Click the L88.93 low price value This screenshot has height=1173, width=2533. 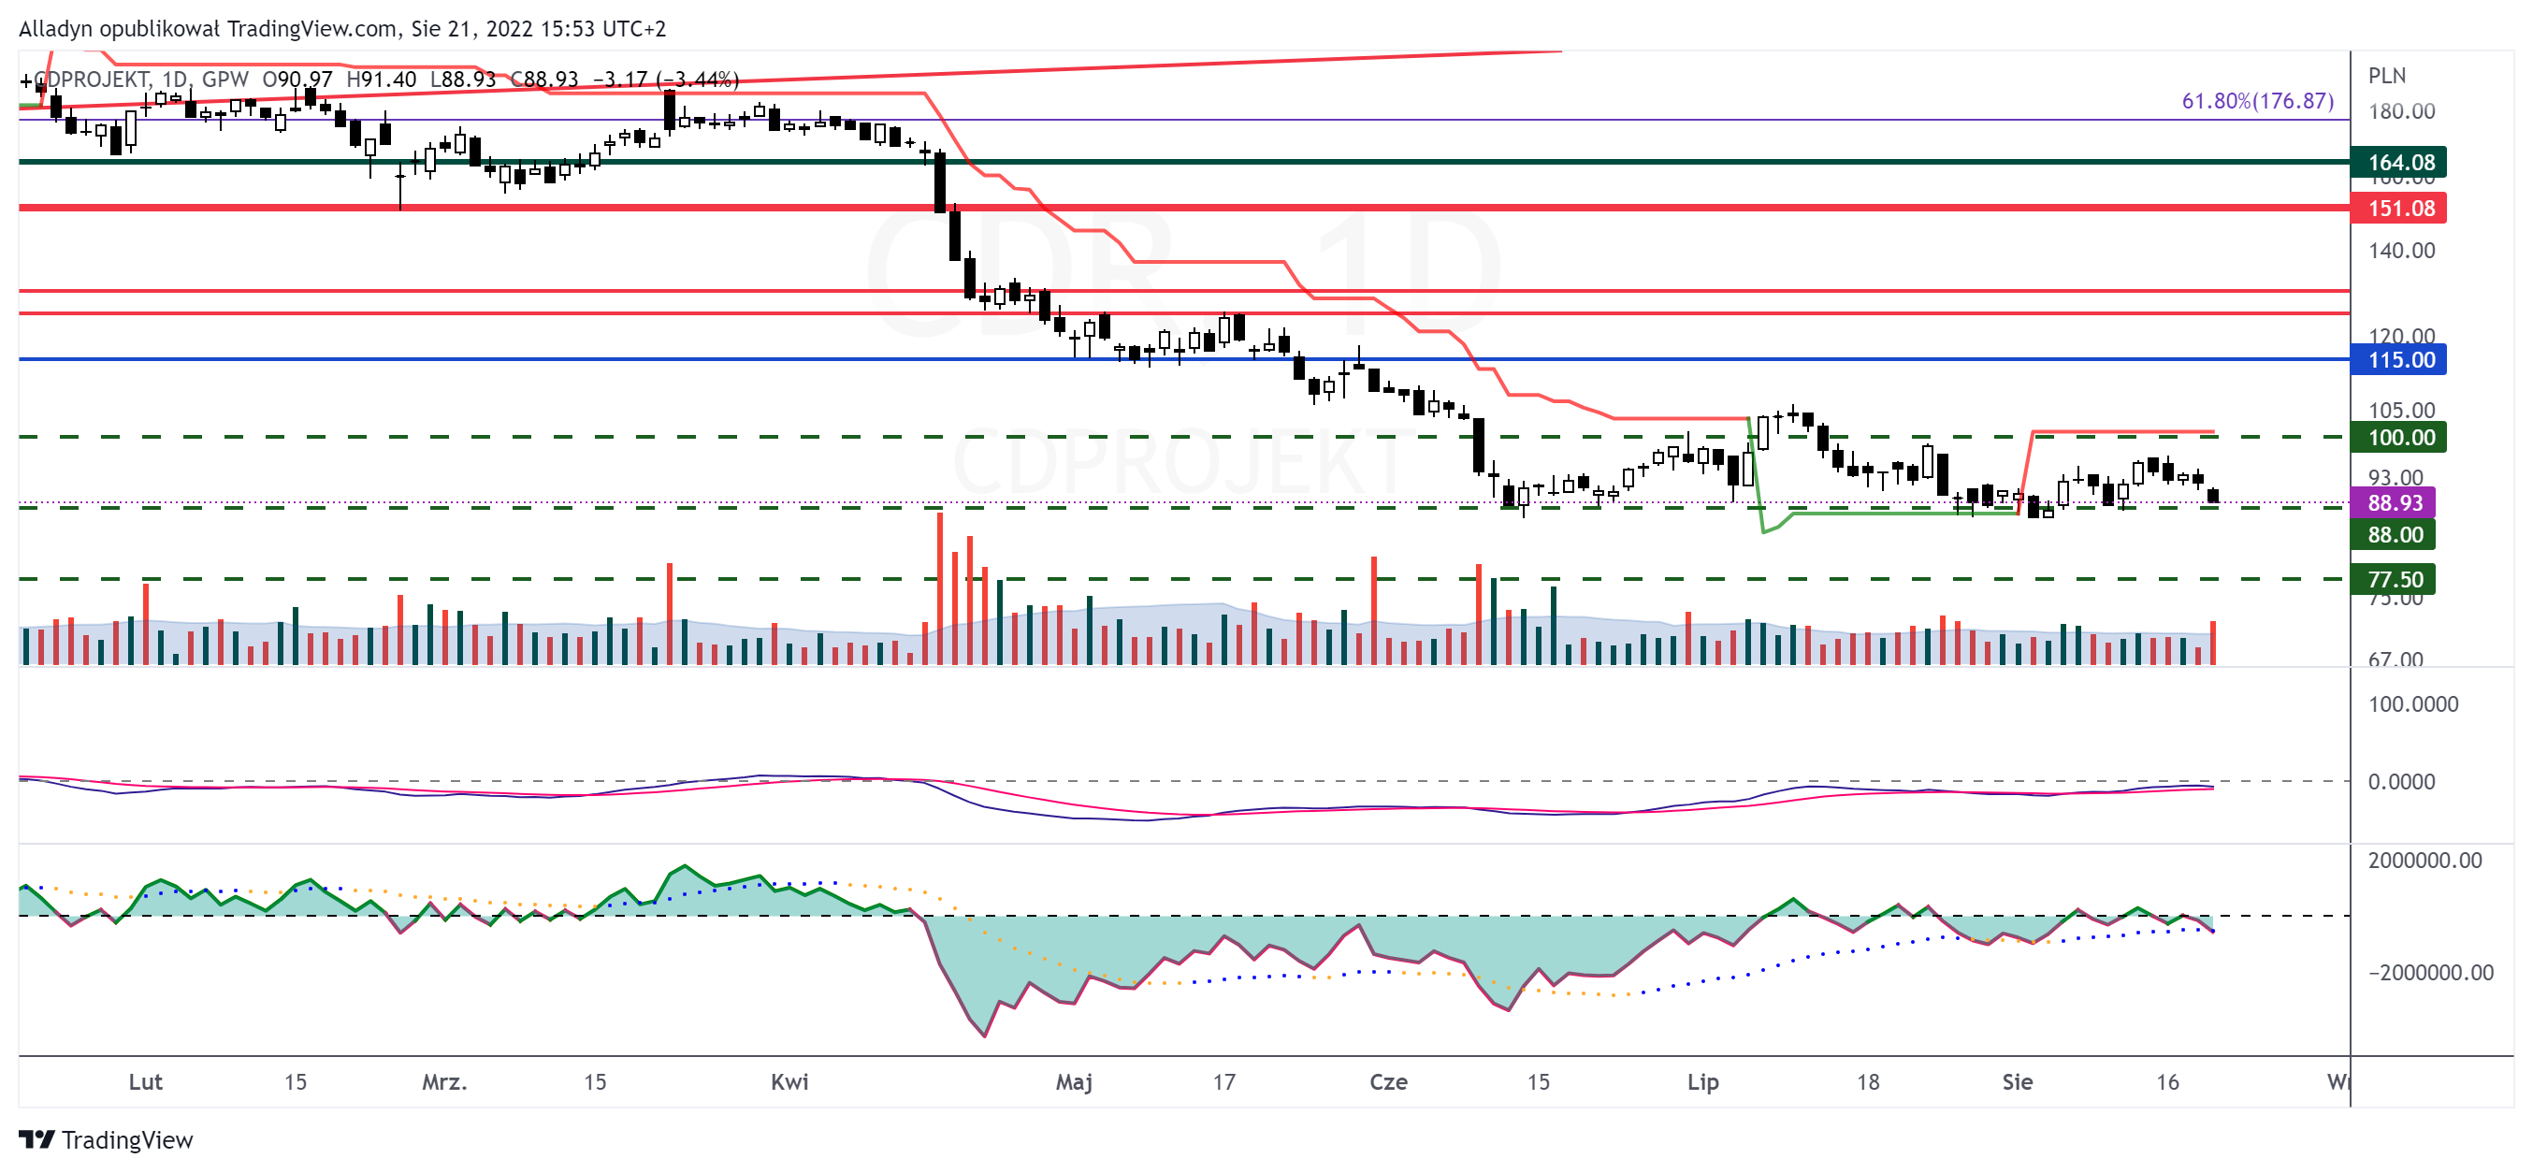coord(463,80)
